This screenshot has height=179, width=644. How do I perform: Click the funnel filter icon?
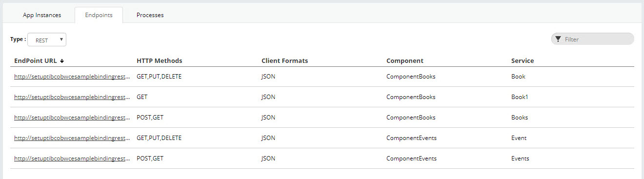tap(558, 39)
